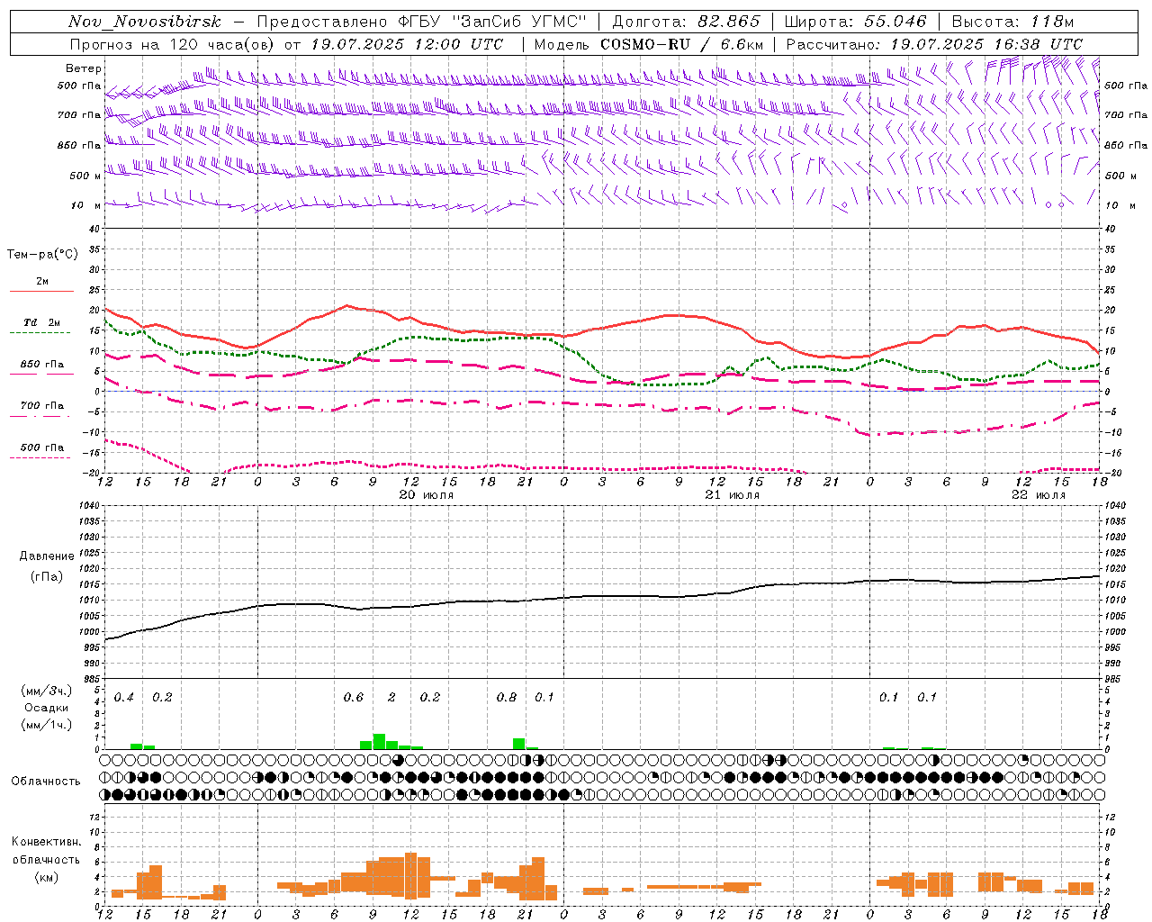The width and height of the screenshot is (1152, 922).
Task: Select forecast start '19.07.2025 12:00 UTC'
Action: [x=407, y=44]
